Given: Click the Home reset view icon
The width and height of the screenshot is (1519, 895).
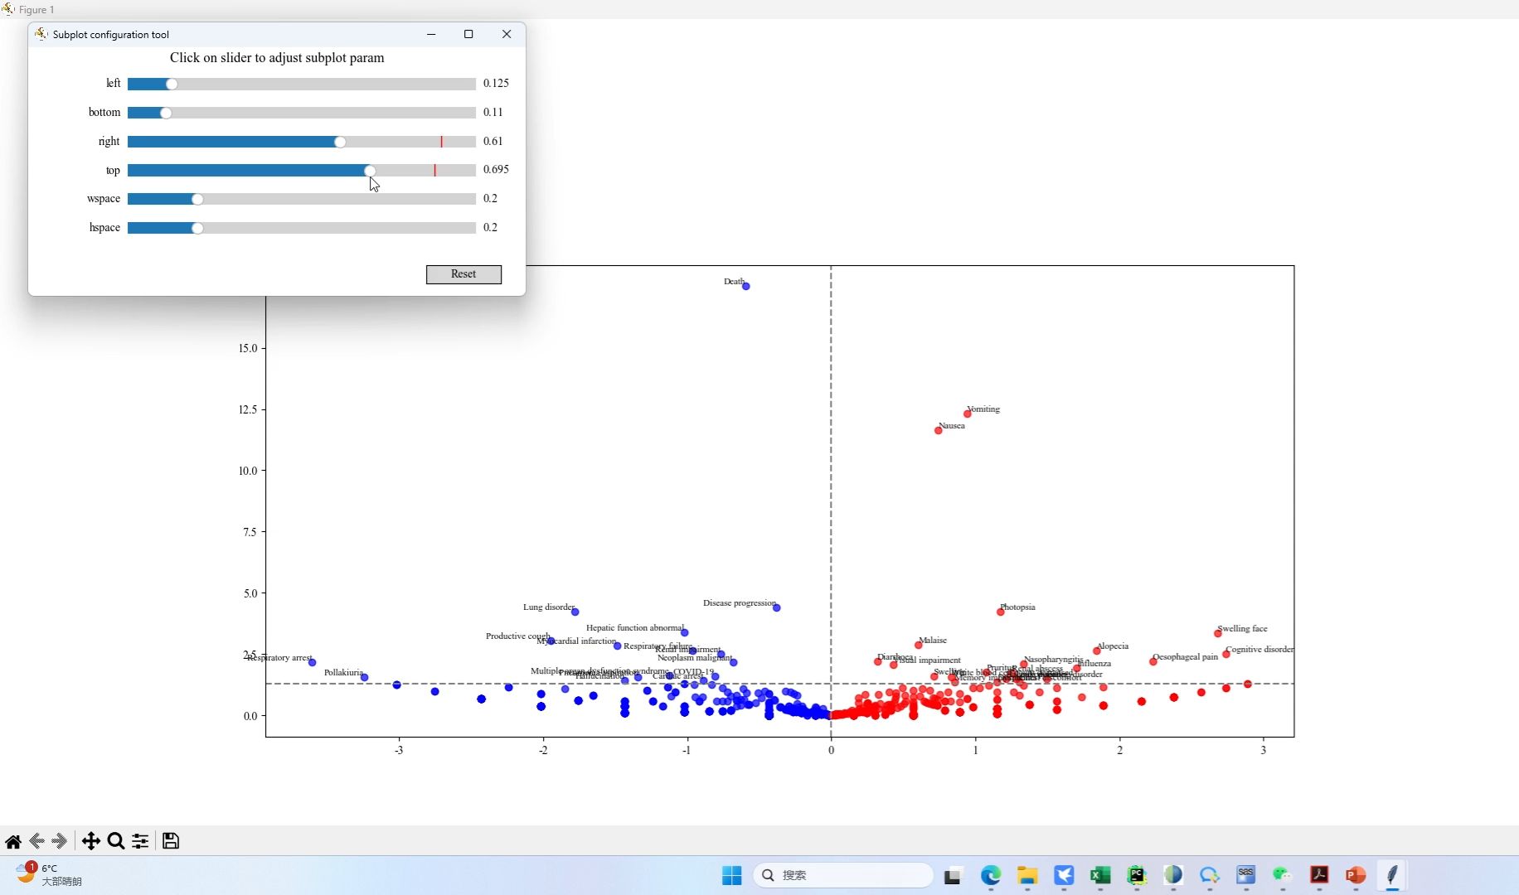Looking at the screenshot, I should click(x=13, y=841).
